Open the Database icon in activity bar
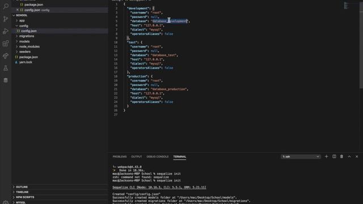Screen dimensions: 363x204 point(6,80)
